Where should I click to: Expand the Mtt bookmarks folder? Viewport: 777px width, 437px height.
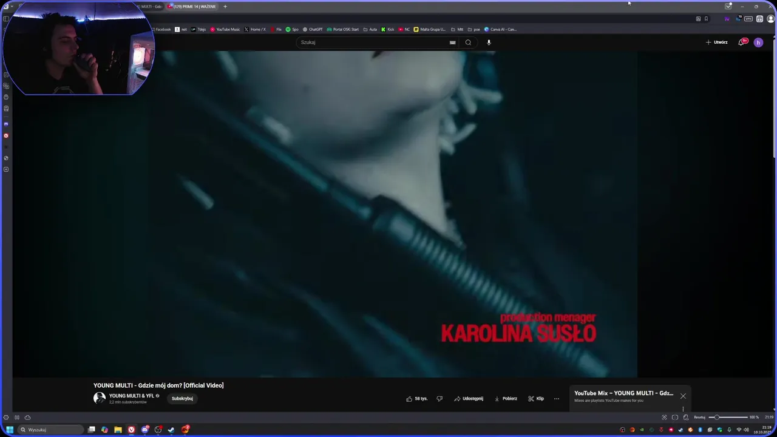457,29
